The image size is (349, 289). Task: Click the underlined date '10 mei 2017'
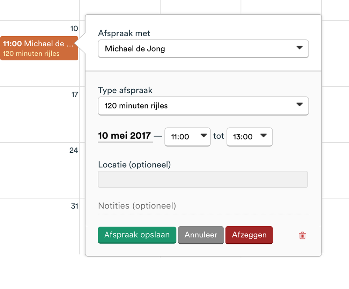point(125,136)
